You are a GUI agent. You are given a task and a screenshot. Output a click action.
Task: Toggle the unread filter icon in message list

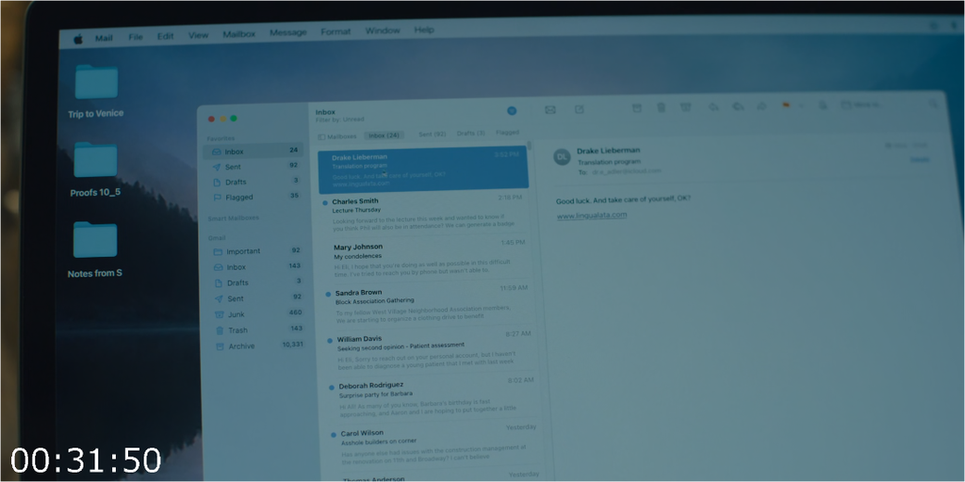click(x=512, y=111)
